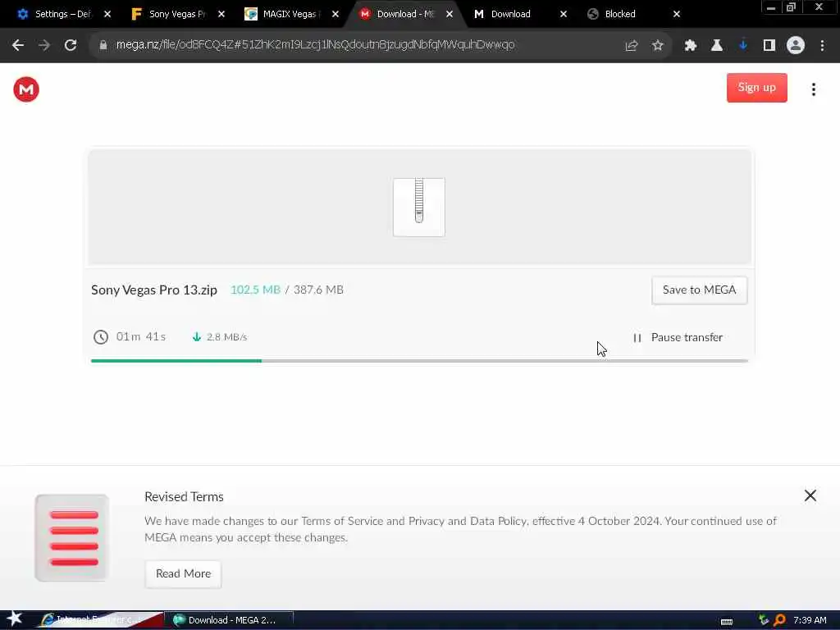The width and height of the screenshot is (840, 630).
Task: Close the Blocked tab
Action: click(x=677, y=15)
